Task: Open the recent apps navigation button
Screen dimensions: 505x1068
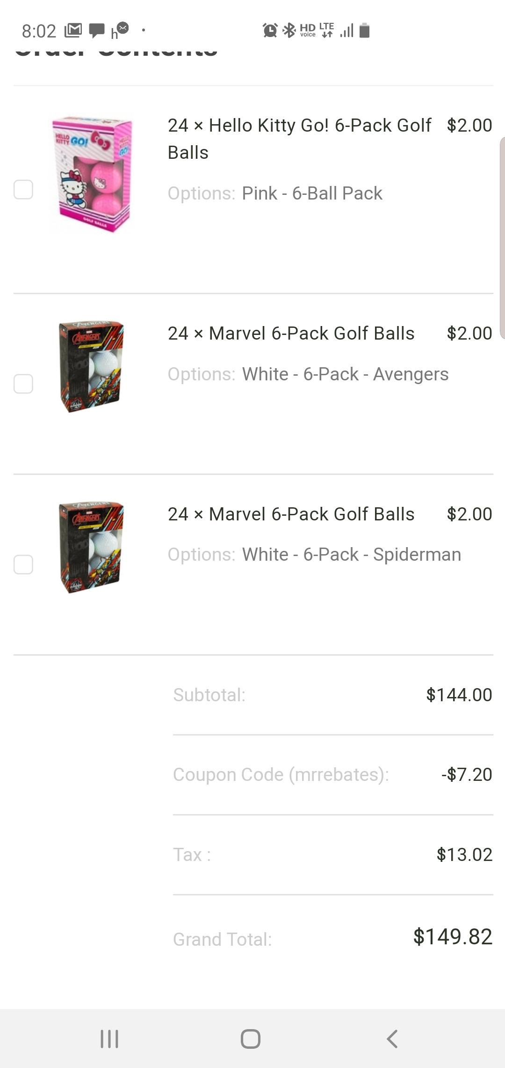Action: 109,1038
